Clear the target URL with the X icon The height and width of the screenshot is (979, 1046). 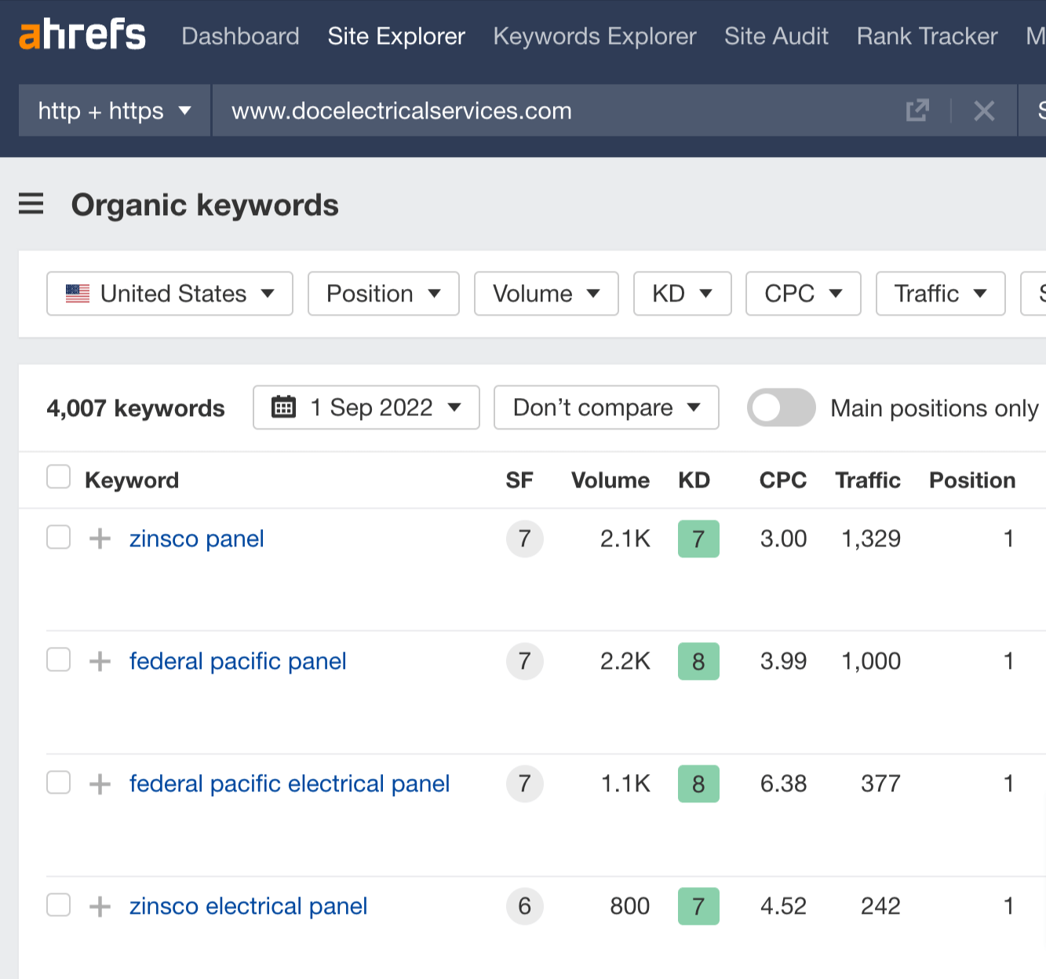click(x=983, y=111)
